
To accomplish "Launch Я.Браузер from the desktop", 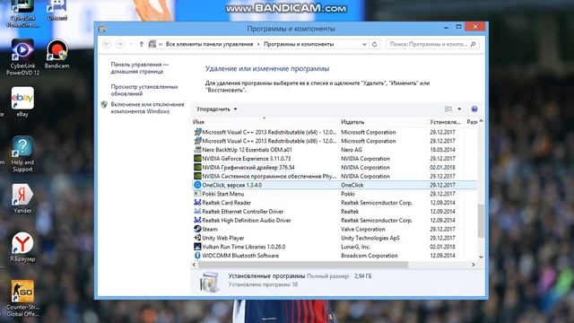I will pyautogui.click(x=22, y=247).
